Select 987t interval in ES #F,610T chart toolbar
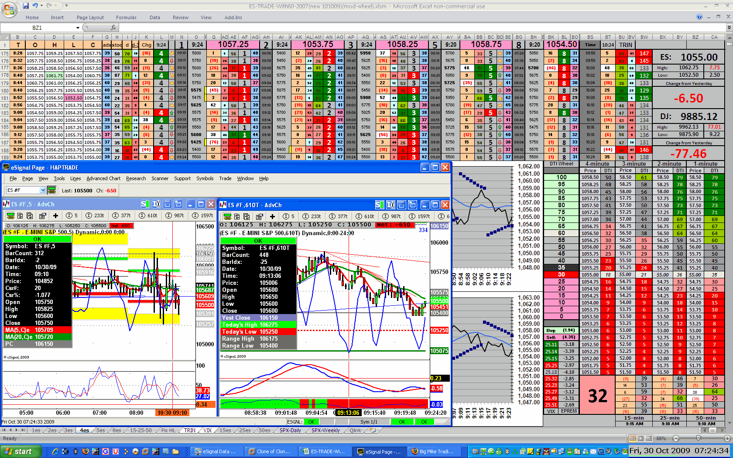The width and height of the screenshot is (733, 458). click(x=392, y=216)
